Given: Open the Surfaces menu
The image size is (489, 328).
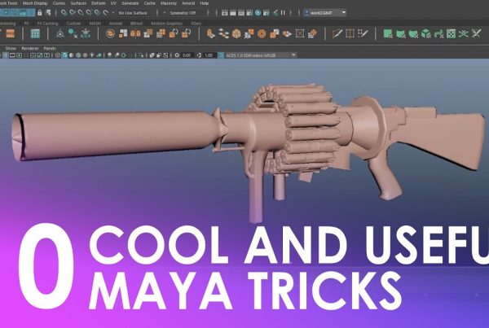Looking at the screenshot, I should (78, 3).
